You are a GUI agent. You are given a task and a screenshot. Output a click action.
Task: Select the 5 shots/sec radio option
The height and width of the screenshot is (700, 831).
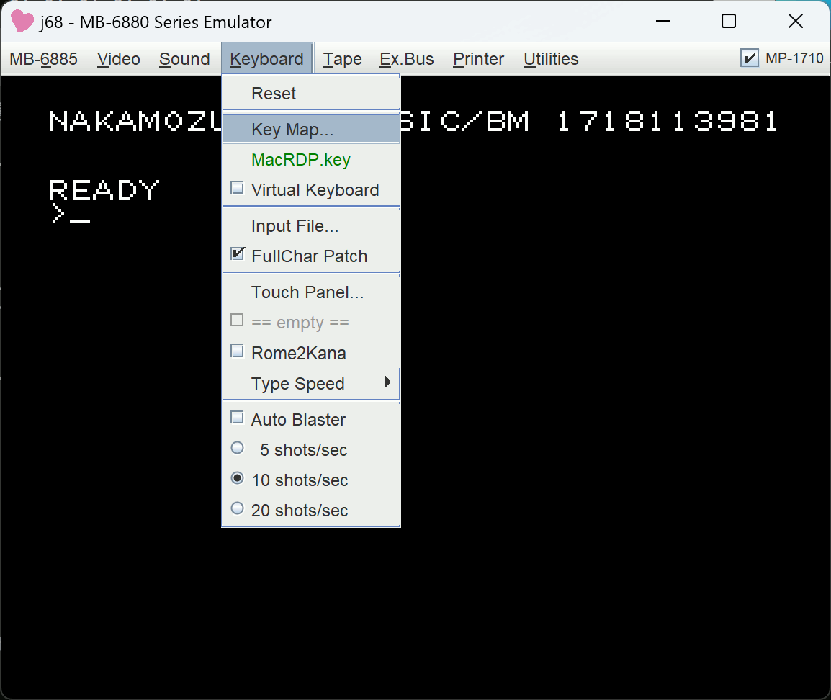click(x=238, y=448)
